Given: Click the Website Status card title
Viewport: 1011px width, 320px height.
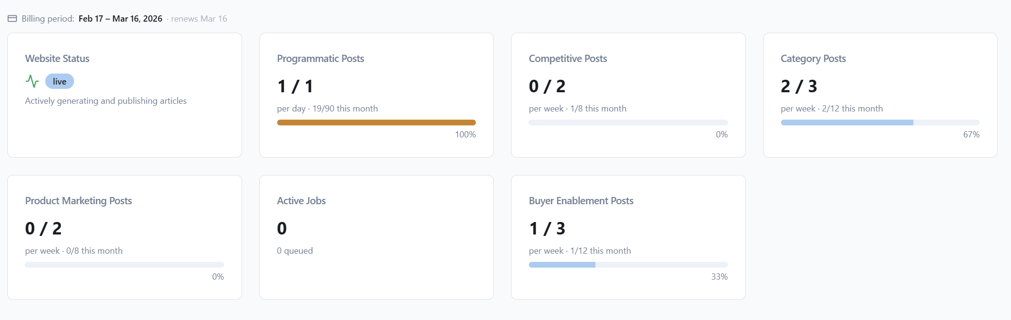Looking at the screenshot, I should tap(57, 58).
